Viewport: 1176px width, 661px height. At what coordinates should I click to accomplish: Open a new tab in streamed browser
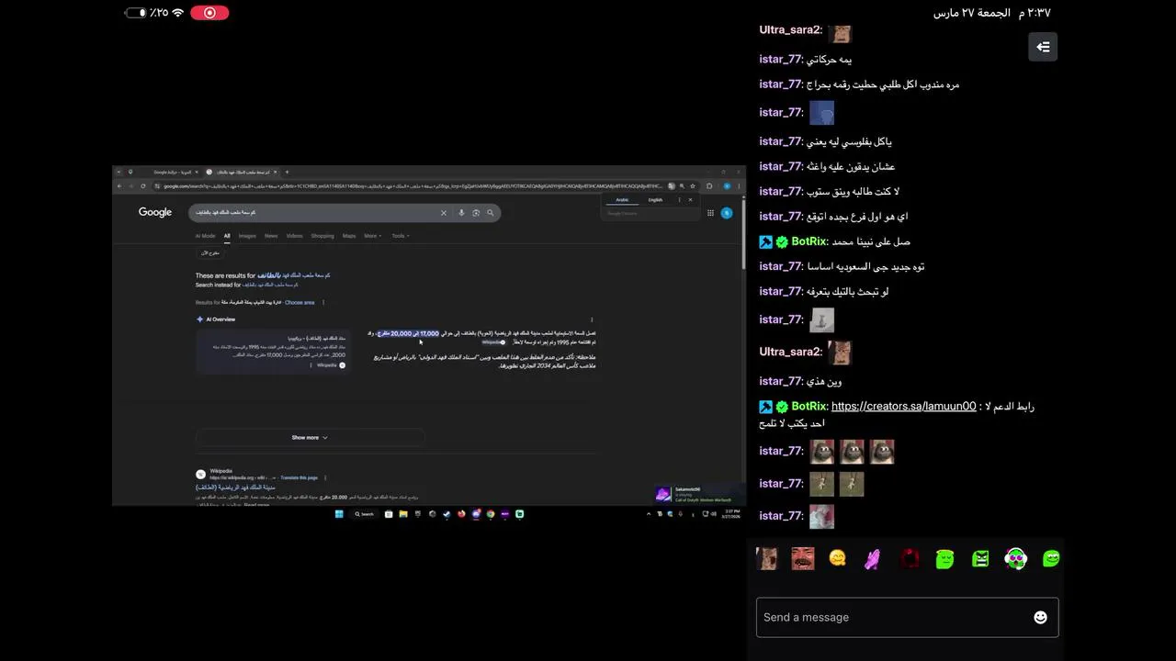coord(287,172)
